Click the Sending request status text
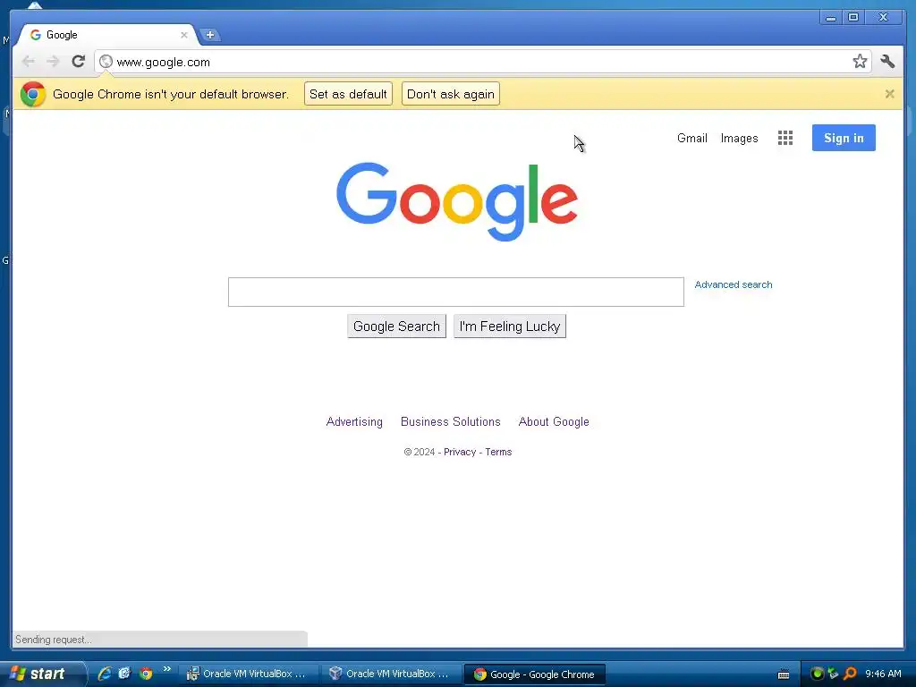Image resolution: width=916 pixels, height=687 pixels. coord(53,640)
